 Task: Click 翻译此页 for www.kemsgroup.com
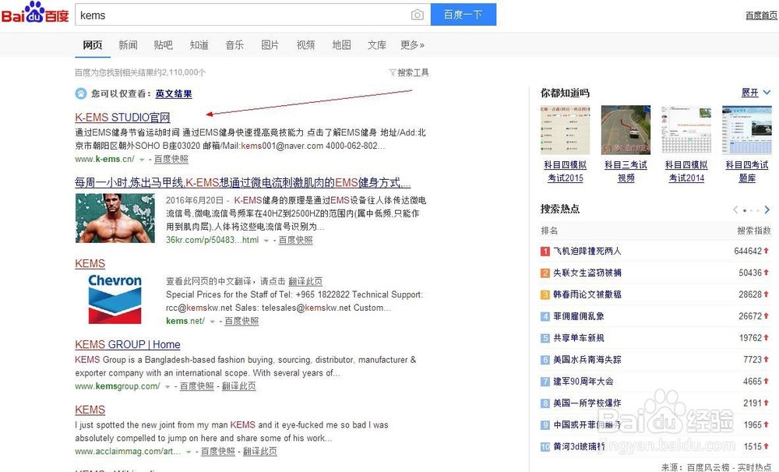(239, 386)
